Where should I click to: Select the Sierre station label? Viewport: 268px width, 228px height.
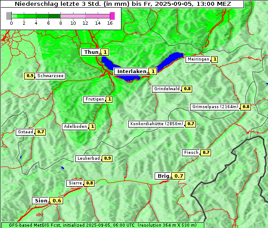tap(75, 183)
